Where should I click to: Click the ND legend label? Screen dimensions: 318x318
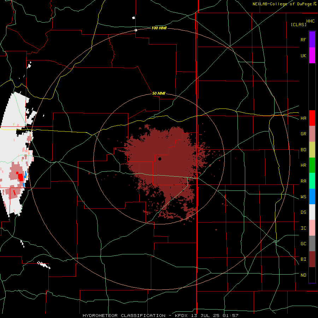click(303, 275)
